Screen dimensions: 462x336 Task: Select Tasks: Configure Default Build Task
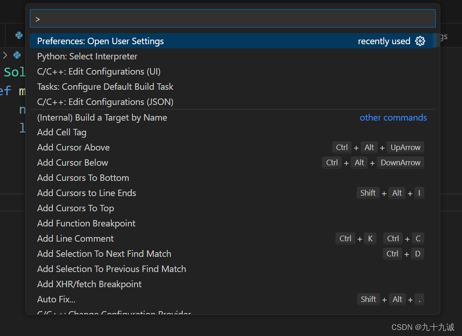point(232,87)
